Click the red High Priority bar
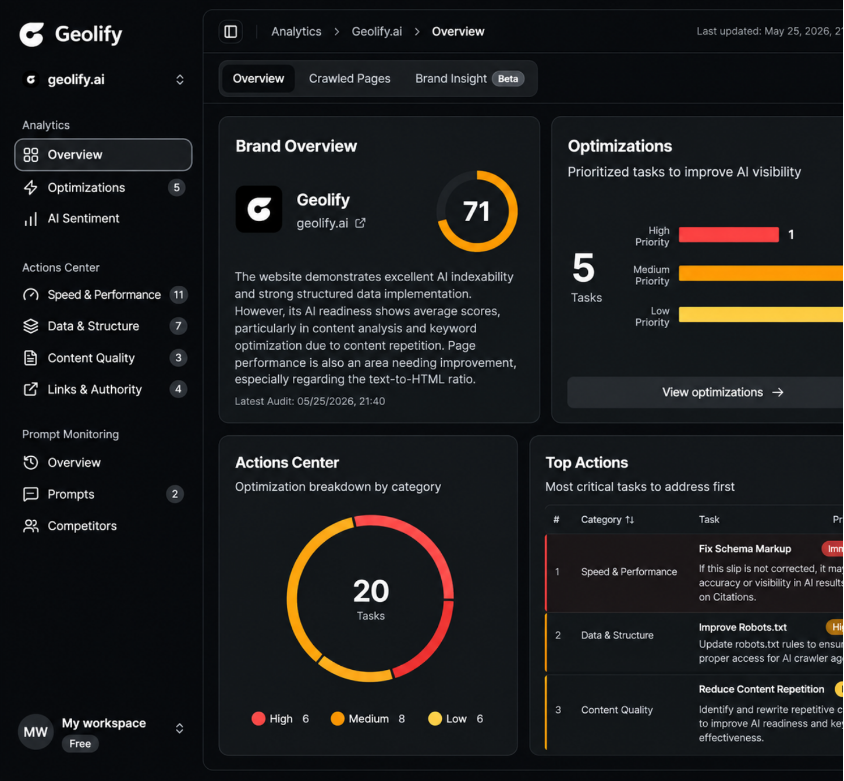The width and height of the screenshot is (844, 781). click(x=729, y=235)
